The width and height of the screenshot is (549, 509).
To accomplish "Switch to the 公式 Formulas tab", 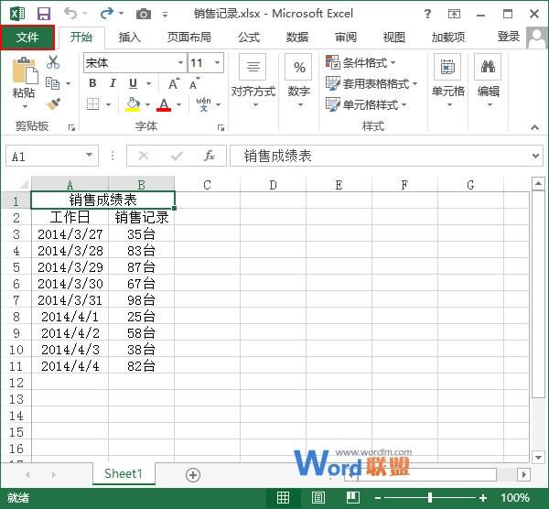I will pos(249,38).
